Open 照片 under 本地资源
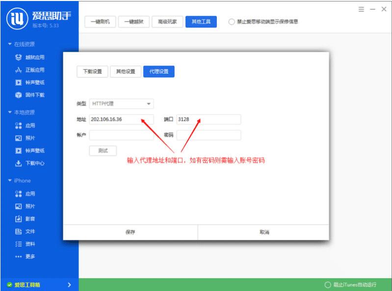Viewport: 392px width, 291px height. point(25,138)
